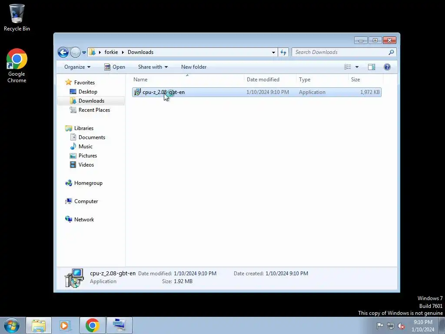Open the Recycle Bin desktop icon
This screenshot has height=334, width=445.
click(x=17, y=17)
